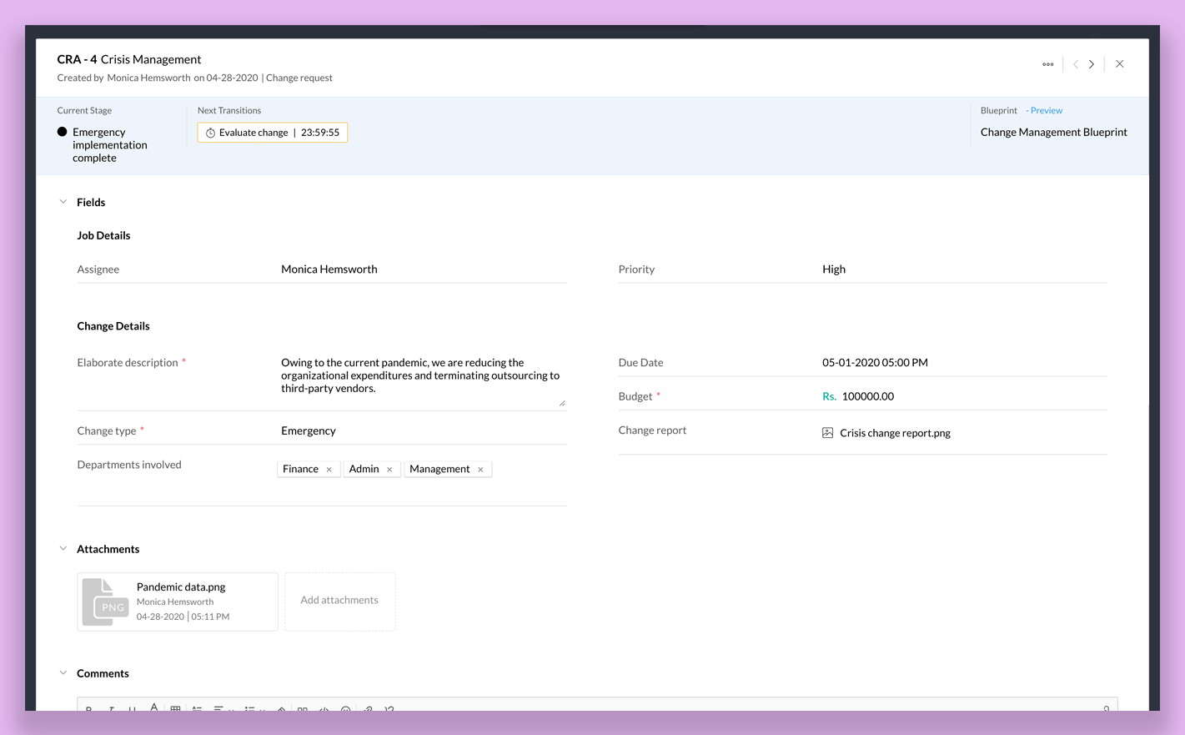Screen dimensions: 1185x735
Task: Open the Pandemic data.png attachment
Action: [x=178, y=602]
